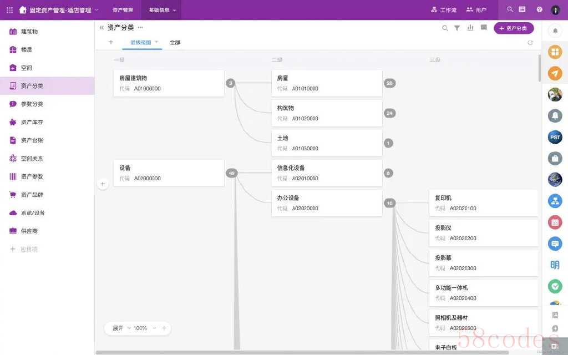This screenshot has height=355, width=568.
Task: Toggle 办公设备 children via badge 18
Action: [x=389, y=204]
